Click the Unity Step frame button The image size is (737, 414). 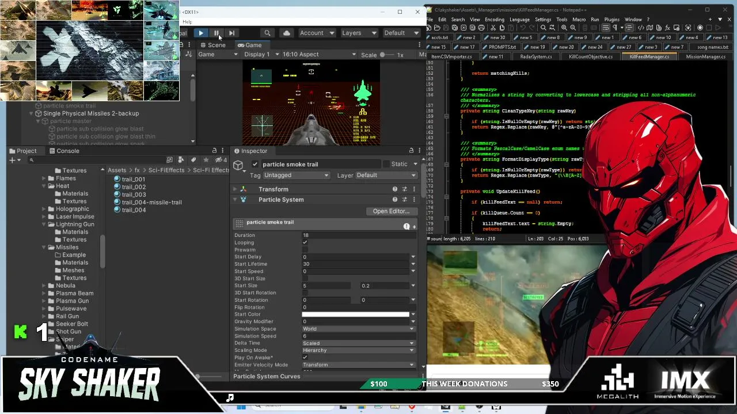click(x=231, y=33)
